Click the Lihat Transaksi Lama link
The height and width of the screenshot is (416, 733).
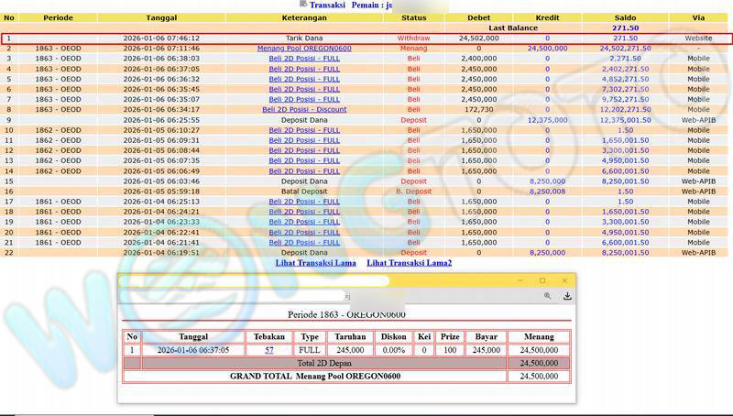(x=314, y=263)
